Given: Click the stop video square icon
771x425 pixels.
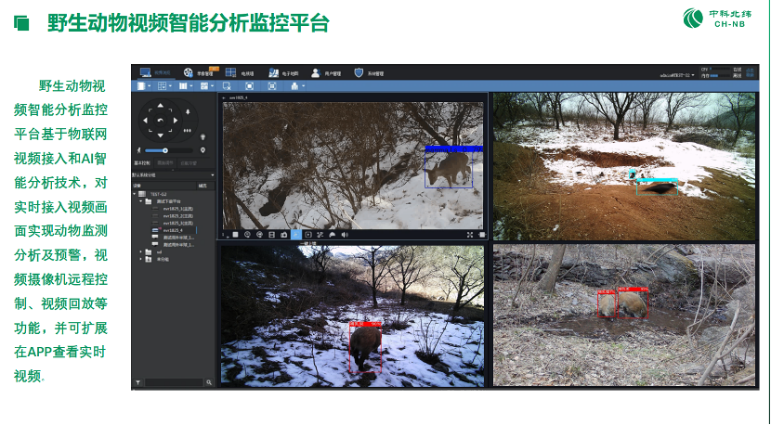Looking at the screenshot, I should [236, 235].
